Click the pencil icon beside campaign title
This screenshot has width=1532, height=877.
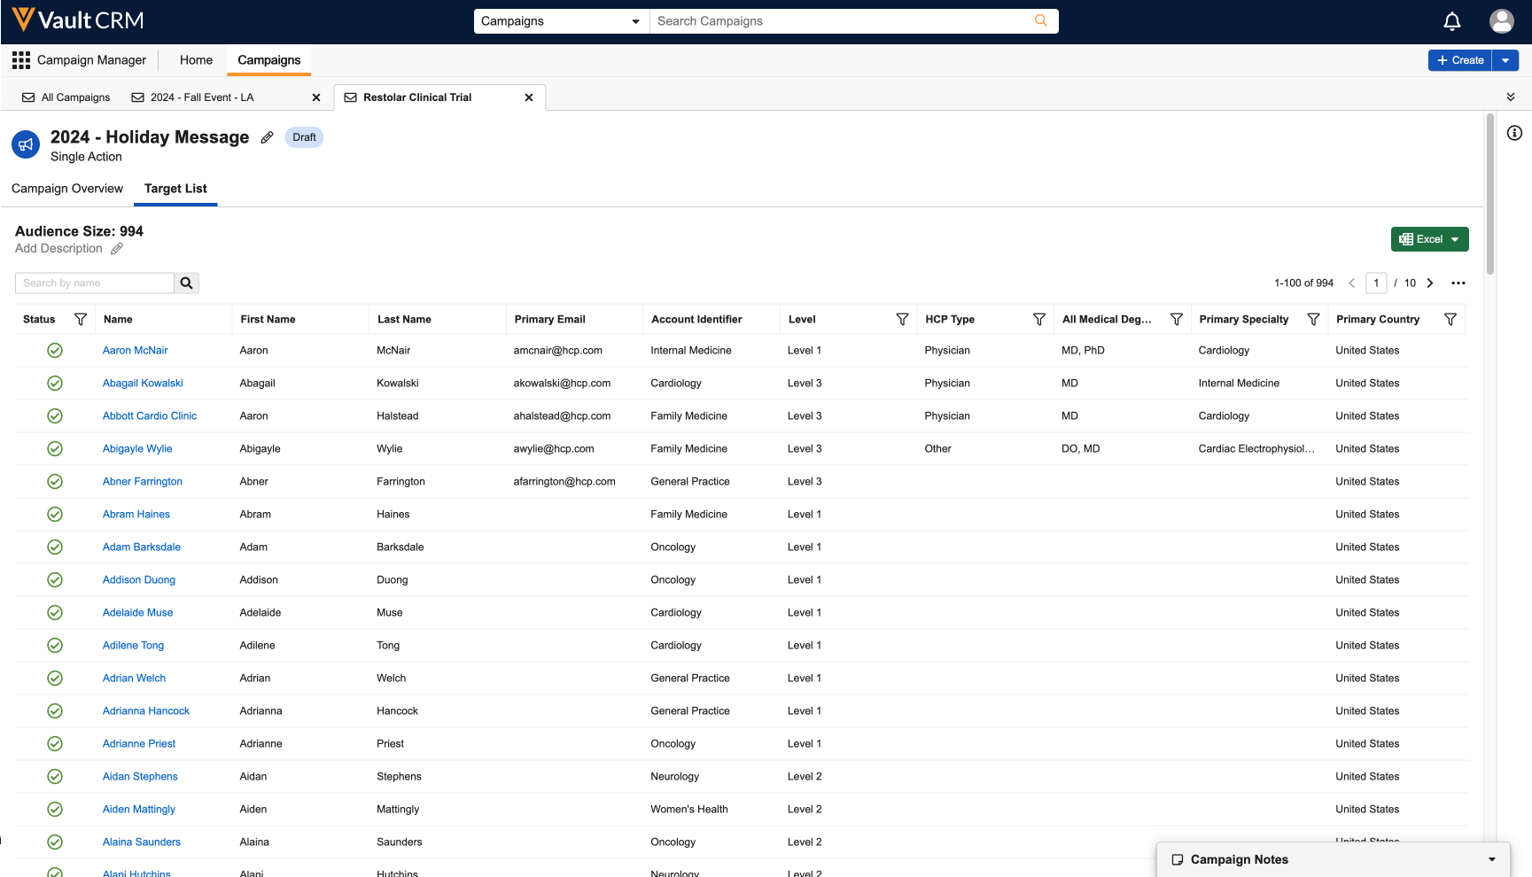click(x=267, y=137)
